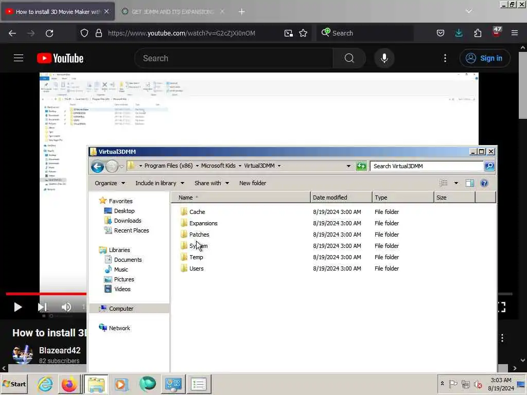The height and width of the screenshot is (395, 527).
Task: Mute the YouTube video volume
Action: click(x=66, y=307)
